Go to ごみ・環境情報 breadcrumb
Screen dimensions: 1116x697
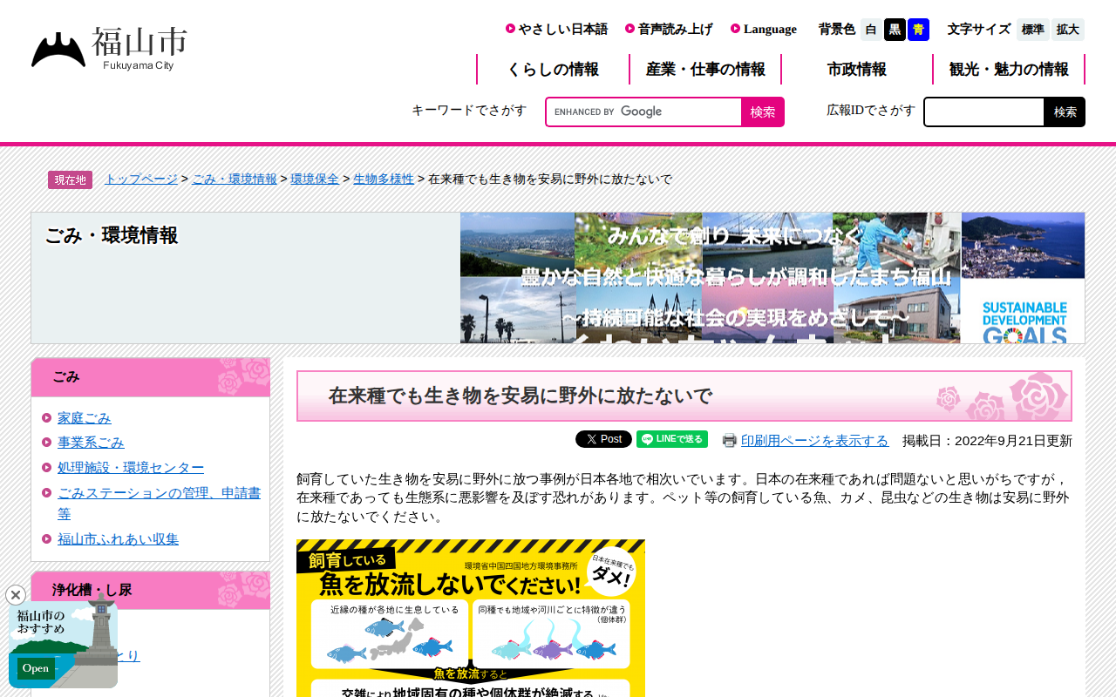(235, 179)
